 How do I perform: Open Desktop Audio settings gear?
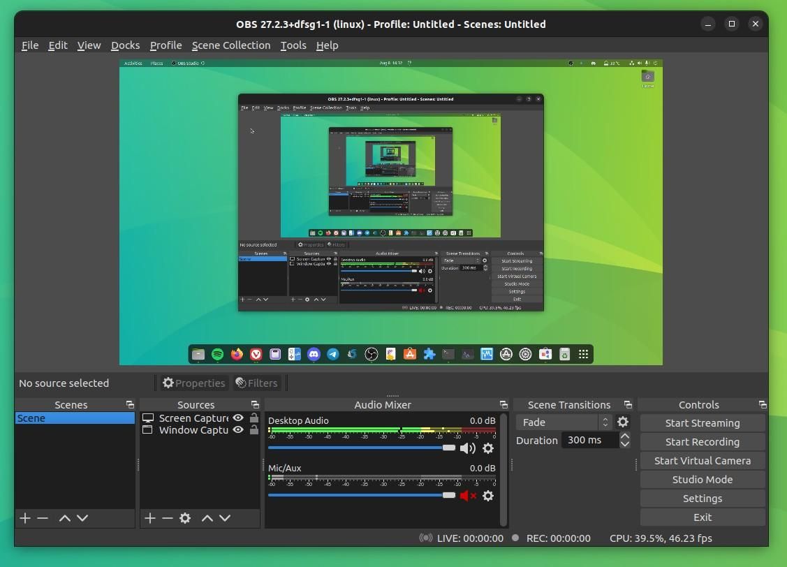(488, 448)
